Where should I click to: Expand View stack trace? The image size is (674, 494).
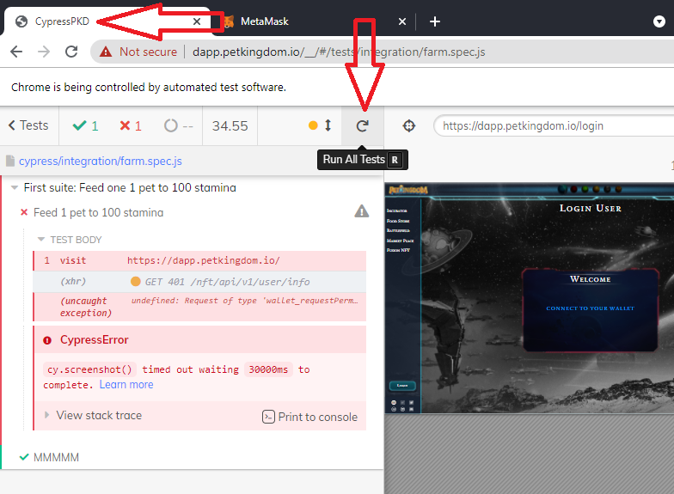tap(99, 416)
